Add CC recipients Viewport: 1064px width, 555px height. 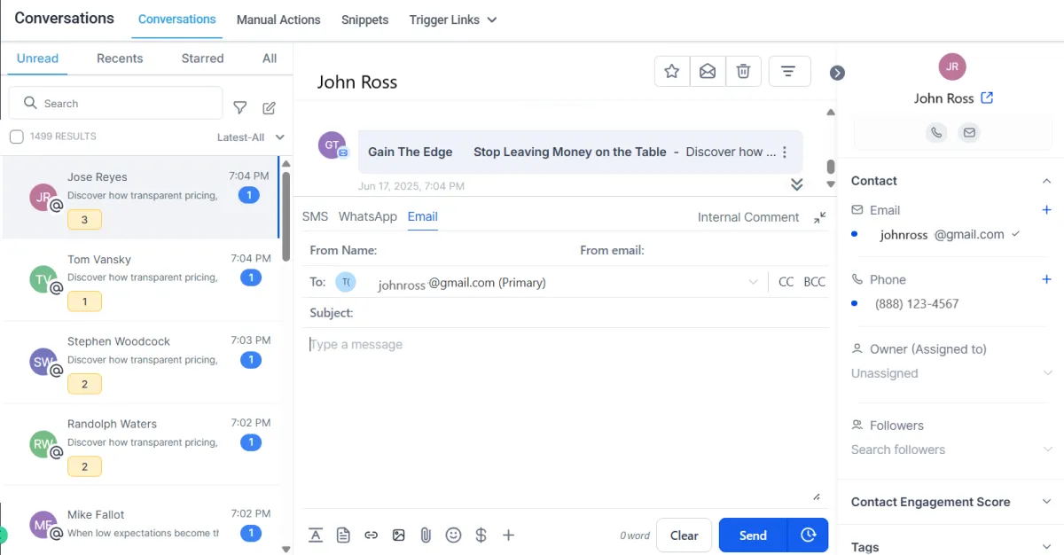coord(786,282)
